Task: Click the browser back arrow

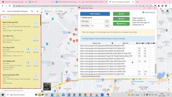Action: click(2, 6)
